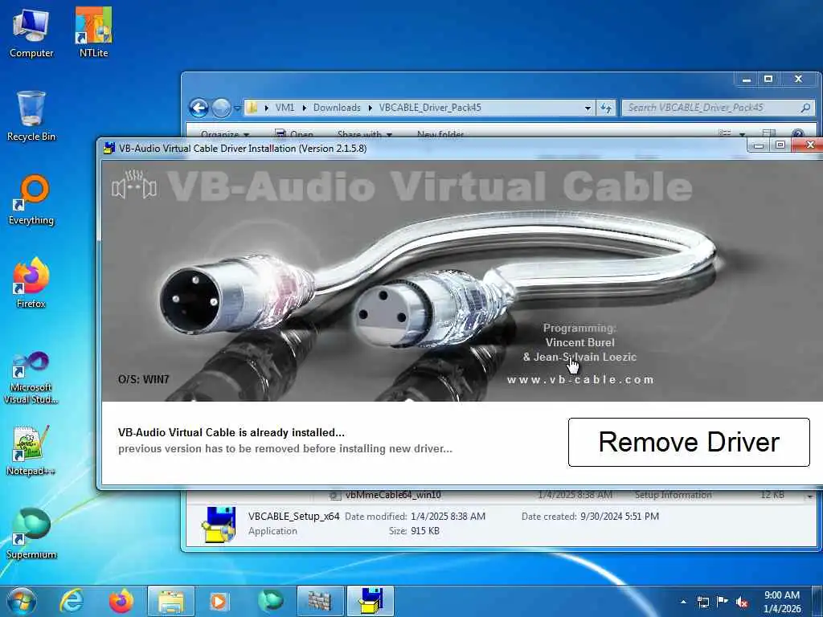Screen dimensions: 823x617
Task: Go back in the Explorer window
Action: pos(199,108)
